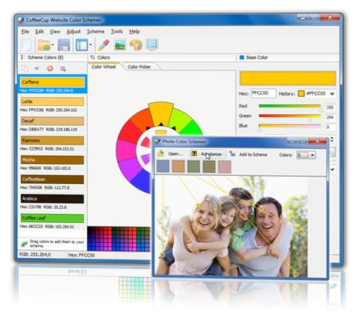This screenshot has height=322, width=361.
Task: Select the Coffee Leaf scheme color
Action: [x=52, y=221]
